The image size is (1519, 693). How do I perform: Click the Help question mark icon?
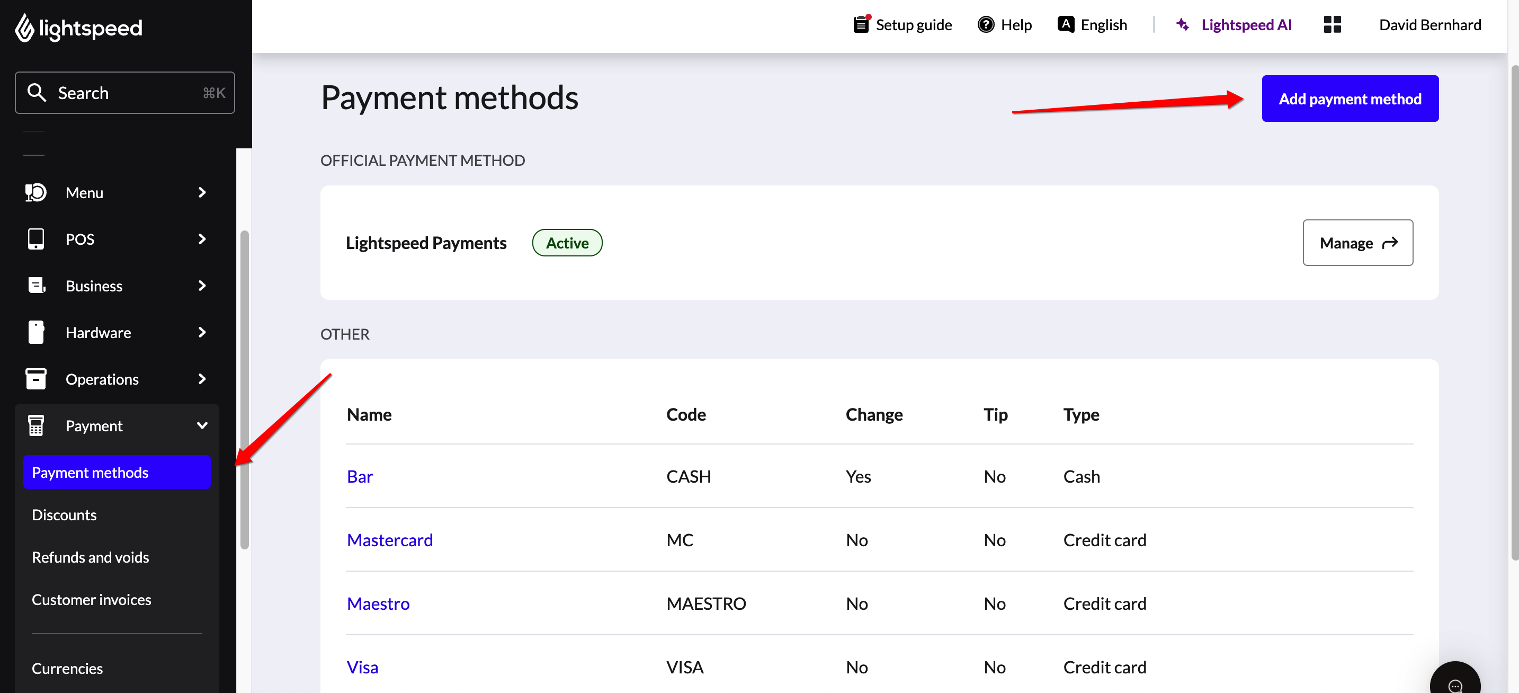coord(985,24)
